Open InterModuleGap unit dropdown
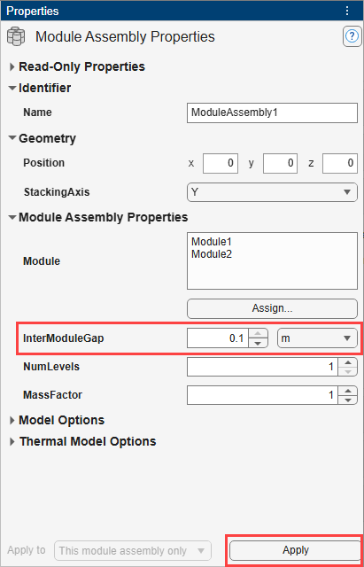The width and height of the screenshot is (364, 567). point(317,338)
